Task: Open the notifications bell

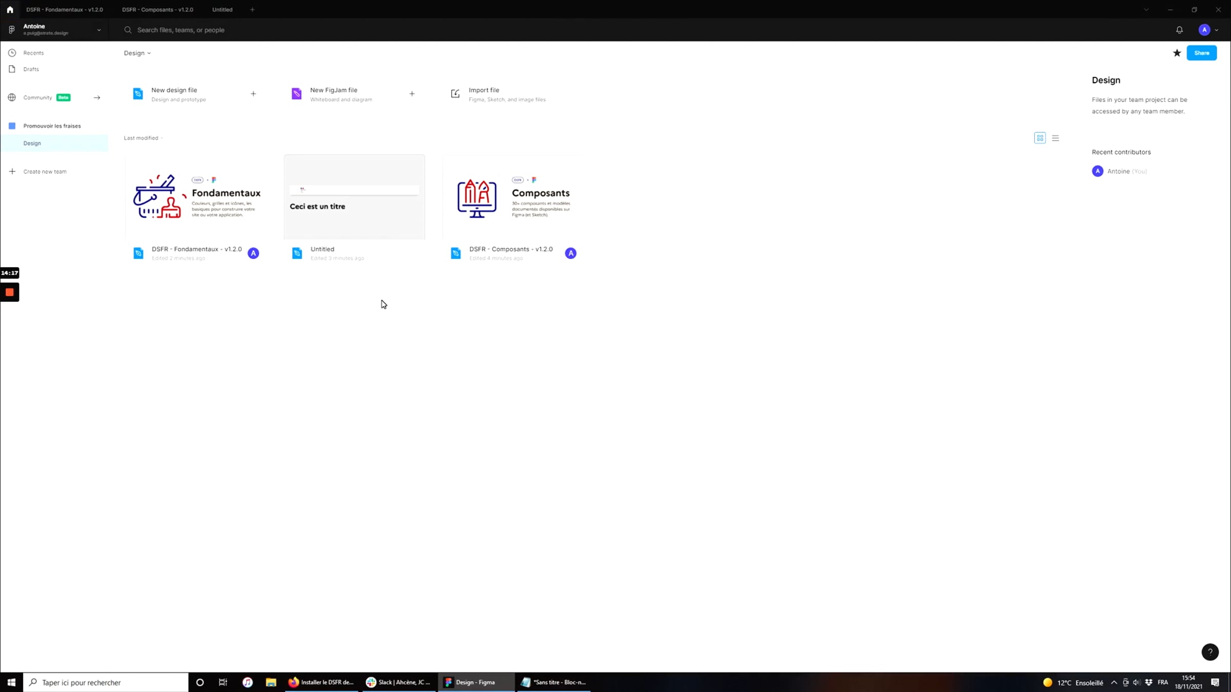Action: pos(1179,30)
